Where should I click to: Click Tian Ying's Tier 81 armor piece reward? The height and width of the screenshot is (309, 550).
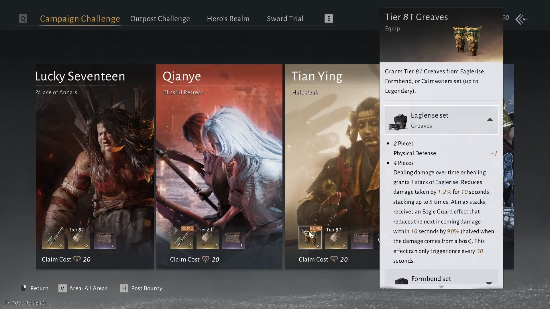pos(336,238)
